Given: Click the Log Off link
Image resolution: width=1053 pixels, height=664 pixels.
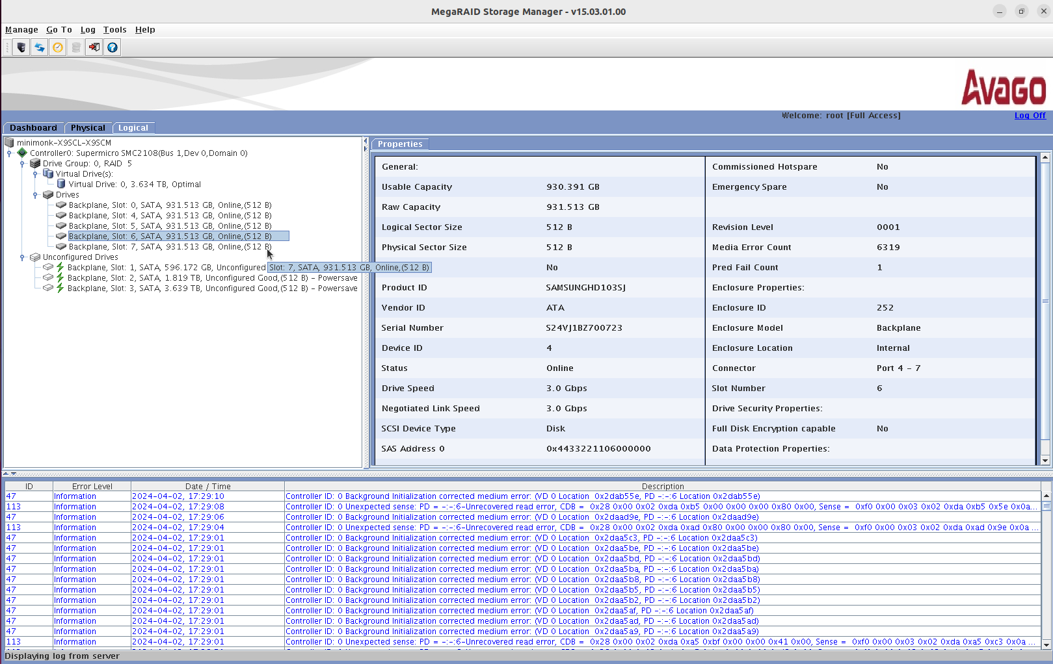Looking at the screenshot, I should click(1030, 116).
